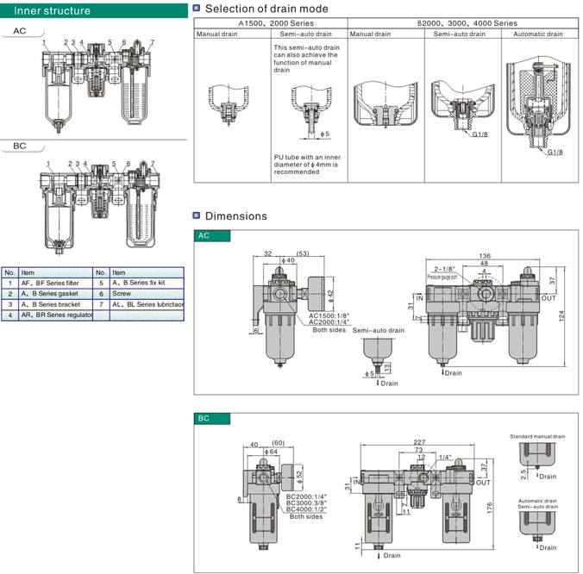The height and width of the screenshot is (574, 583).
Task: Click the blue square icon beside Dimensions
Action: (x=197, y=215)
